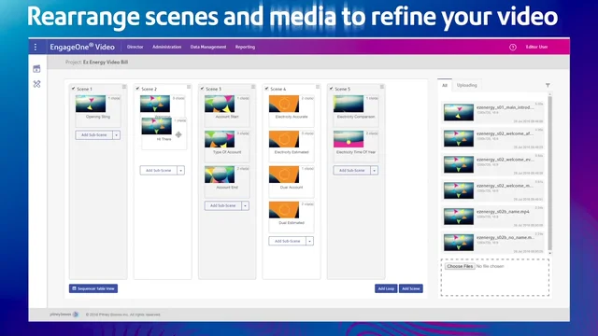Select the Electricity Time Of Year thumbnail
This screenshot has height=336, width=598.
tap(349, 139)
